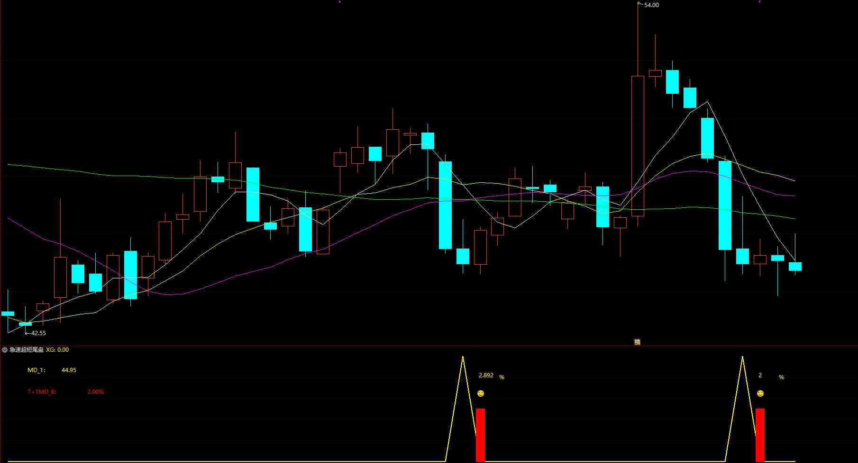858x463 pixels.
Task: Expand the 急速超短尾盘 indicator dropdown arrow
Action: coord(5,350)
